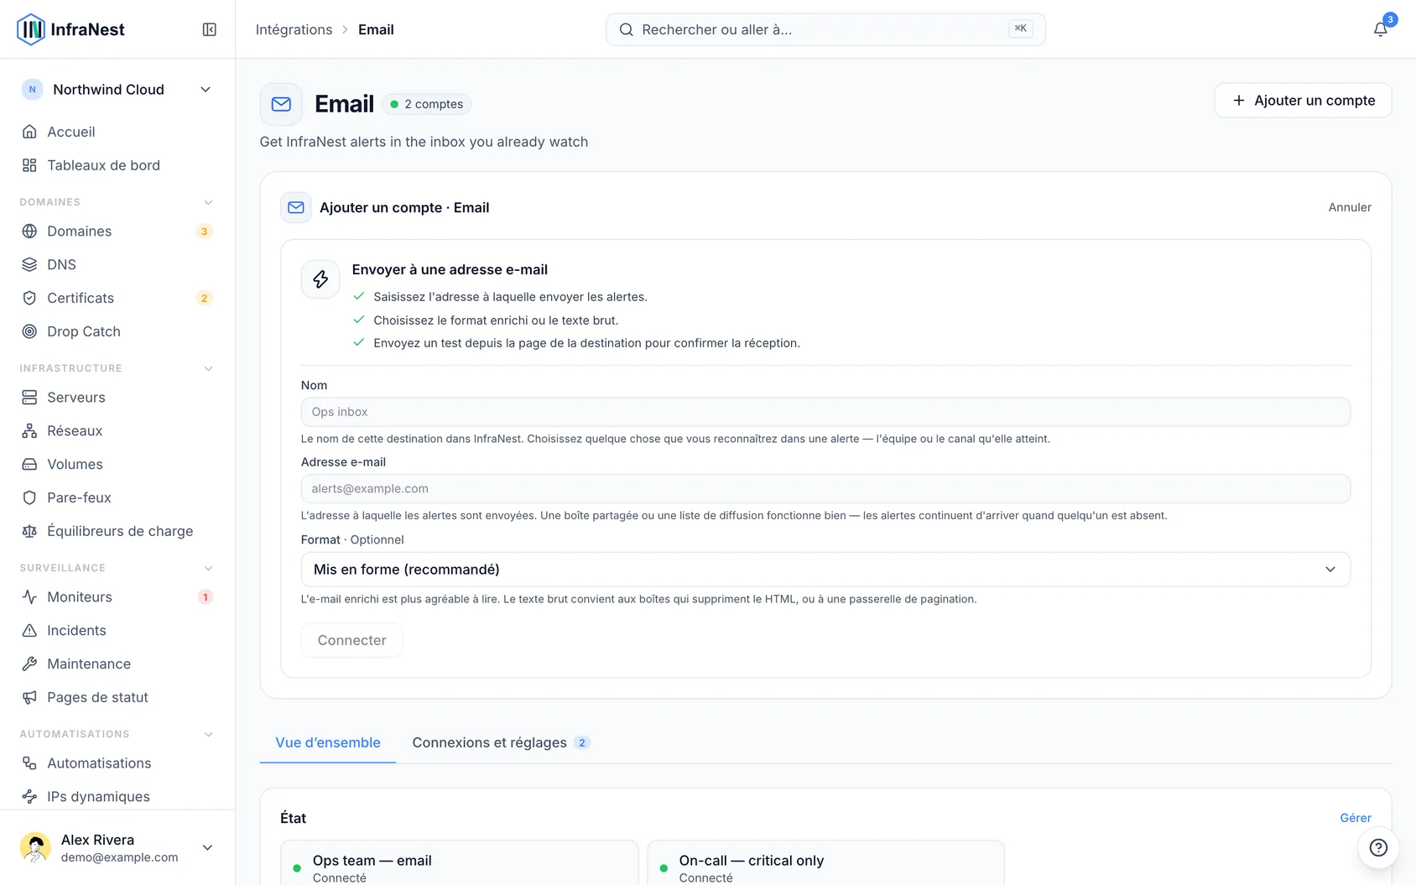
Task: Focus the Nom input field
Action: [825, 412]
